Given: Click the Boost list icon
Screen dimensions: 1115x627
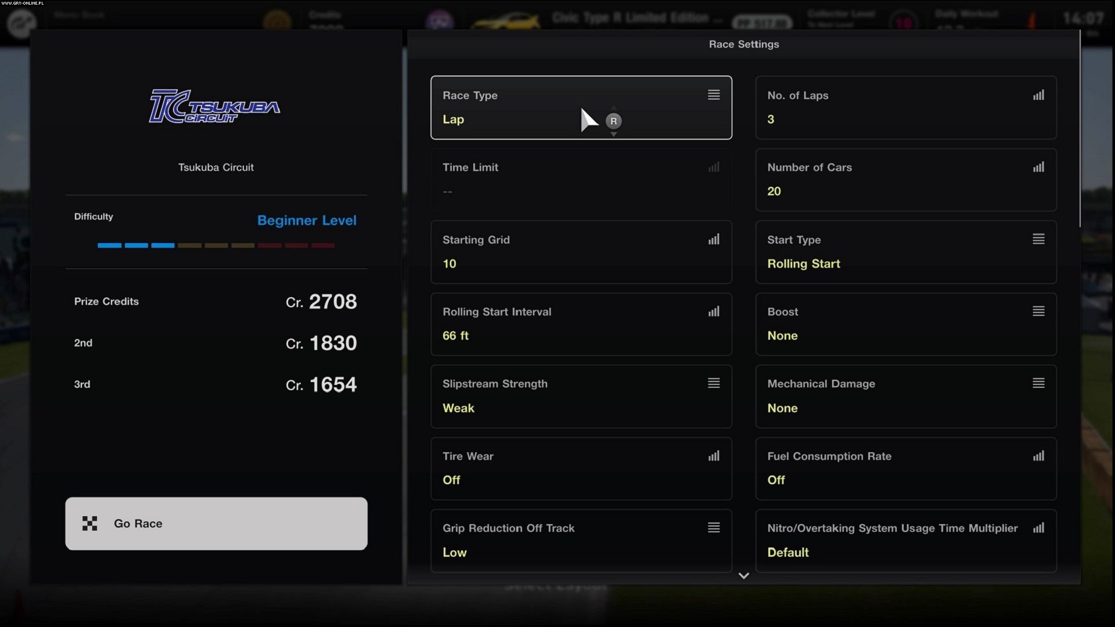Looking at the screenshot, I should 1038,311.
